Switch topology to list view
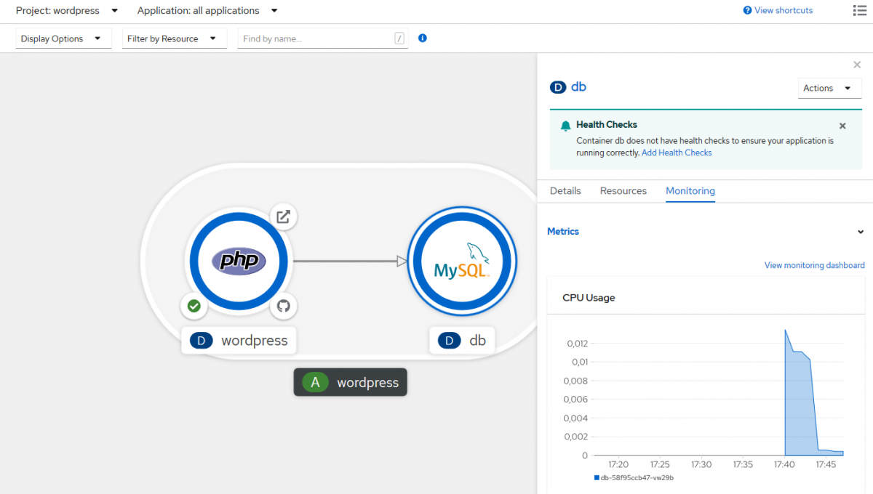 coord(858,10)
